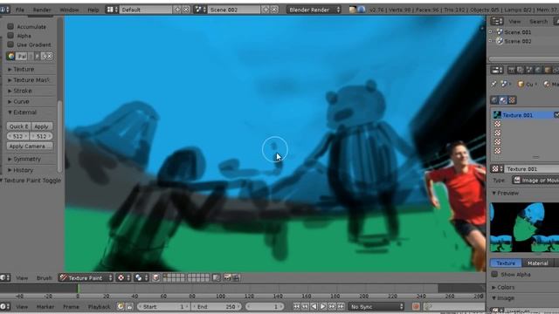Toggle the timeline range lock icon
The image size is (559, 314).
tap(129, 306)
